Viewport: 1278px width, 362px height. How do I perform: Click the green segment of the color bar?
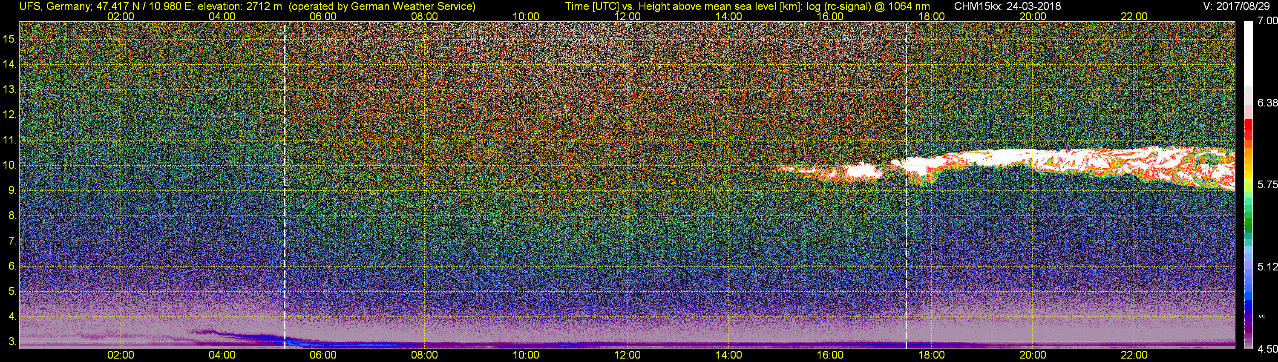tap(1248, 221)
